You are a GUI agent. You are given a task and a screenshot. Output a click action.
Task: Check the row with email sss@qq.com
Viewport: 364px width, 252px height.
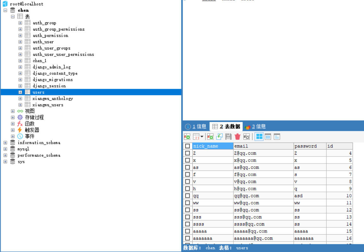(188, 217)
